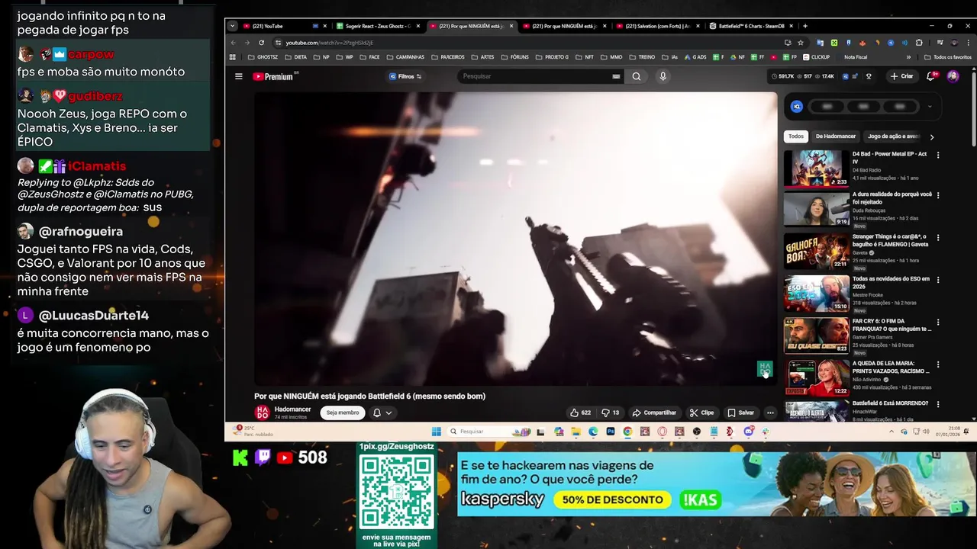The width and height of the screenshot is (977, 549).
Task: Reload the page with refresh icon
Action: pos(261,43)
